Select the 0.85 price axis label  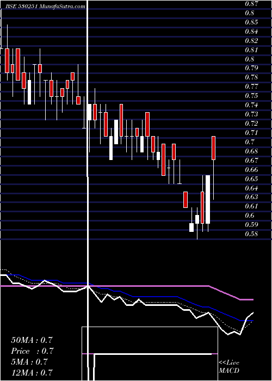click(x=251, y=22)
